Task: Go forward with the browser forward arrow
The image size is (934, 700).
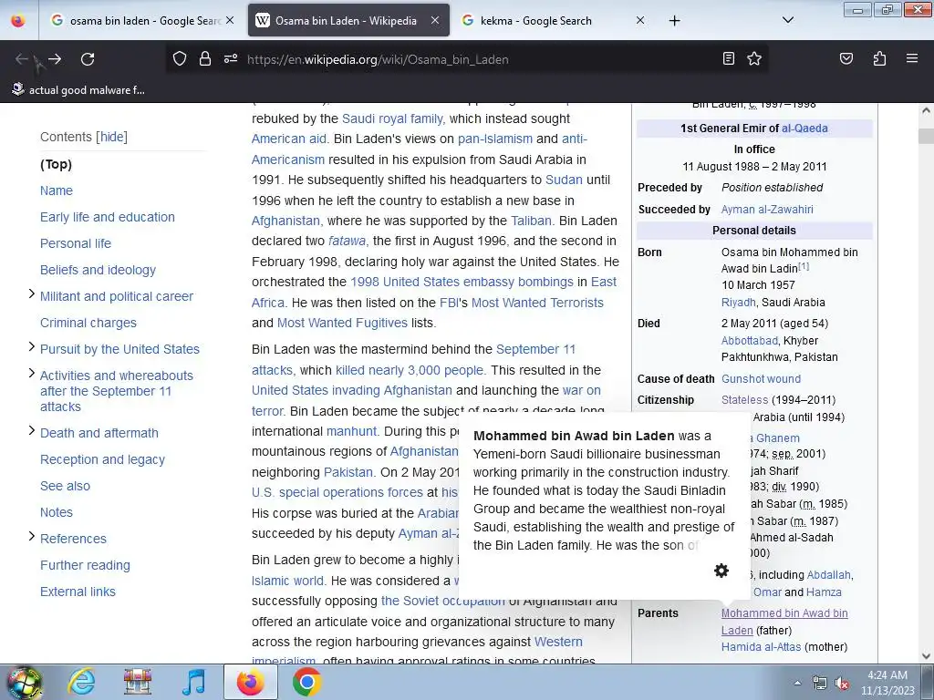Action: [55, 59]
